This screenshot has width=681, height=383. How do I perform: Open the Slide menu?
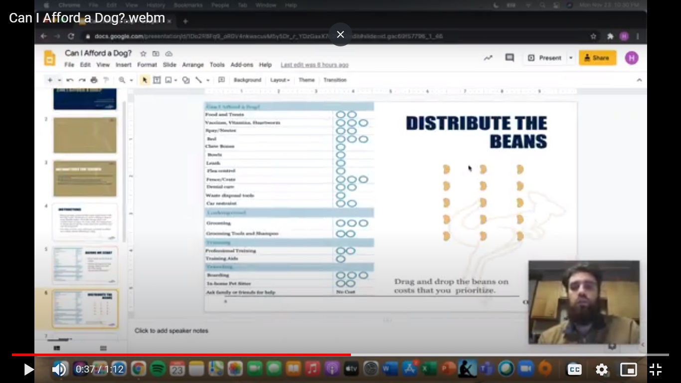170,65
